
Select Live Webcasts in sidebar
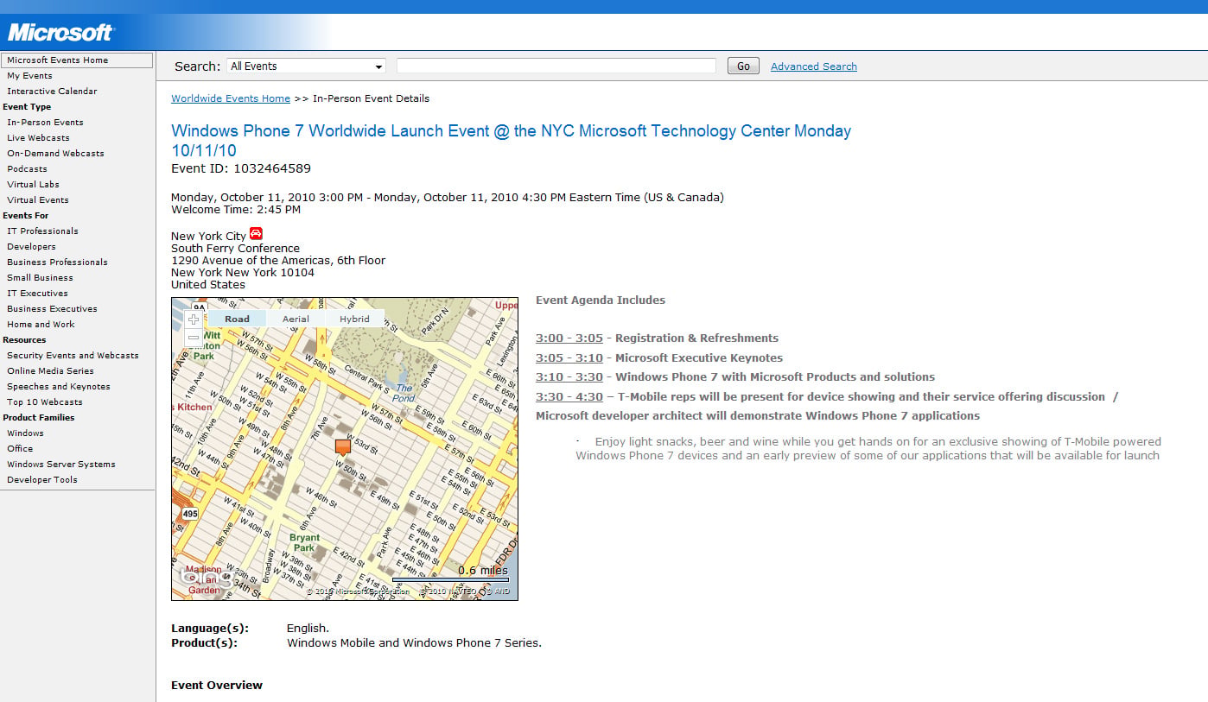point(38,138)
